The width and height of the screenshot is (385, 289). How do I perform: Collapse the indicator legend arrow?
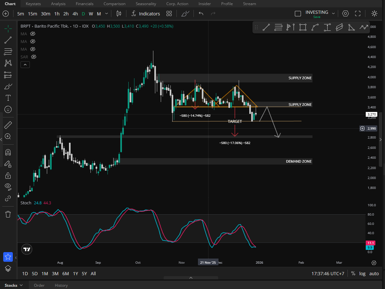(25, 64)
